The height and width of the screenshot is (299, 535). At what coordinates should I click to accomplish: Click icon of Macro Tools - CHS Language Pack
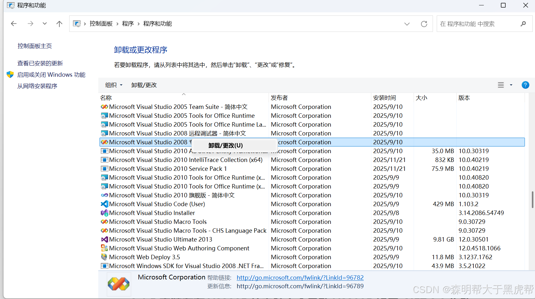pos(104,230)
